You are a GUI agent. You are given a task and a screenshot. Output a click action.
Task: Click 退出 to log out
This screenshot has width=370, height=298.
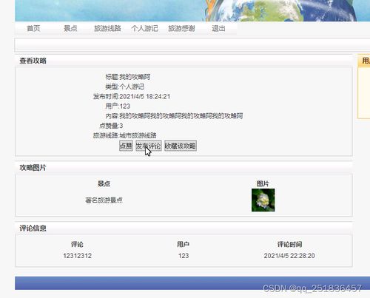point(218,28)
